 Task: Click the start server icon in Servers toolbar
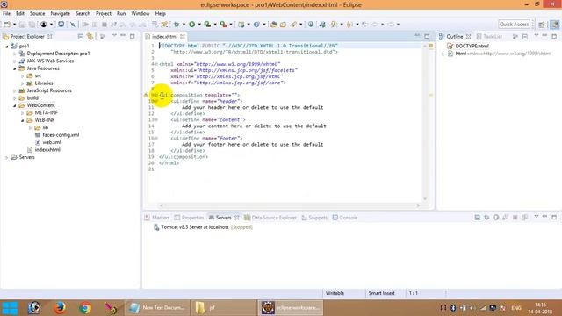coord(496,218)
